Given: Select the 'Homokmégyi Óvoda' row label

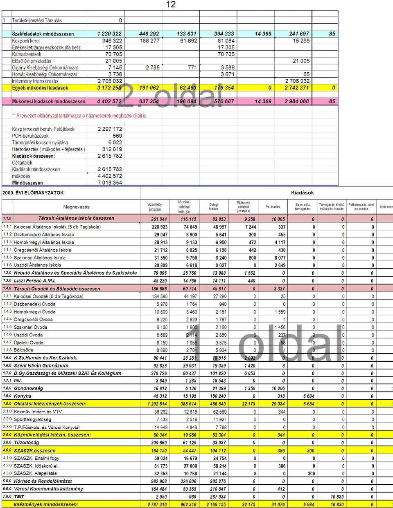Looking at the screenshot, I should click(34, 312).
